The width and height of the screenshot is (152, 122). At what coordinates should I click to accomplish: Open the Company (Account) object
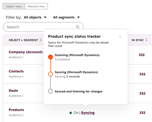pos(26,52)
